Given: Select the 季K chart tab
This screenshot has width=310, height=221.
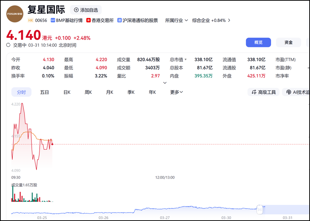Looking at the screenshot, I should coord(131,92).
